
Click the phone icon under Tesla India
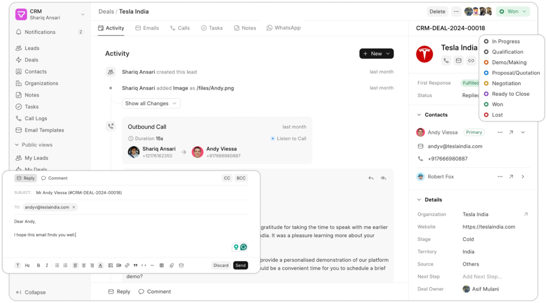click(446, 61)
